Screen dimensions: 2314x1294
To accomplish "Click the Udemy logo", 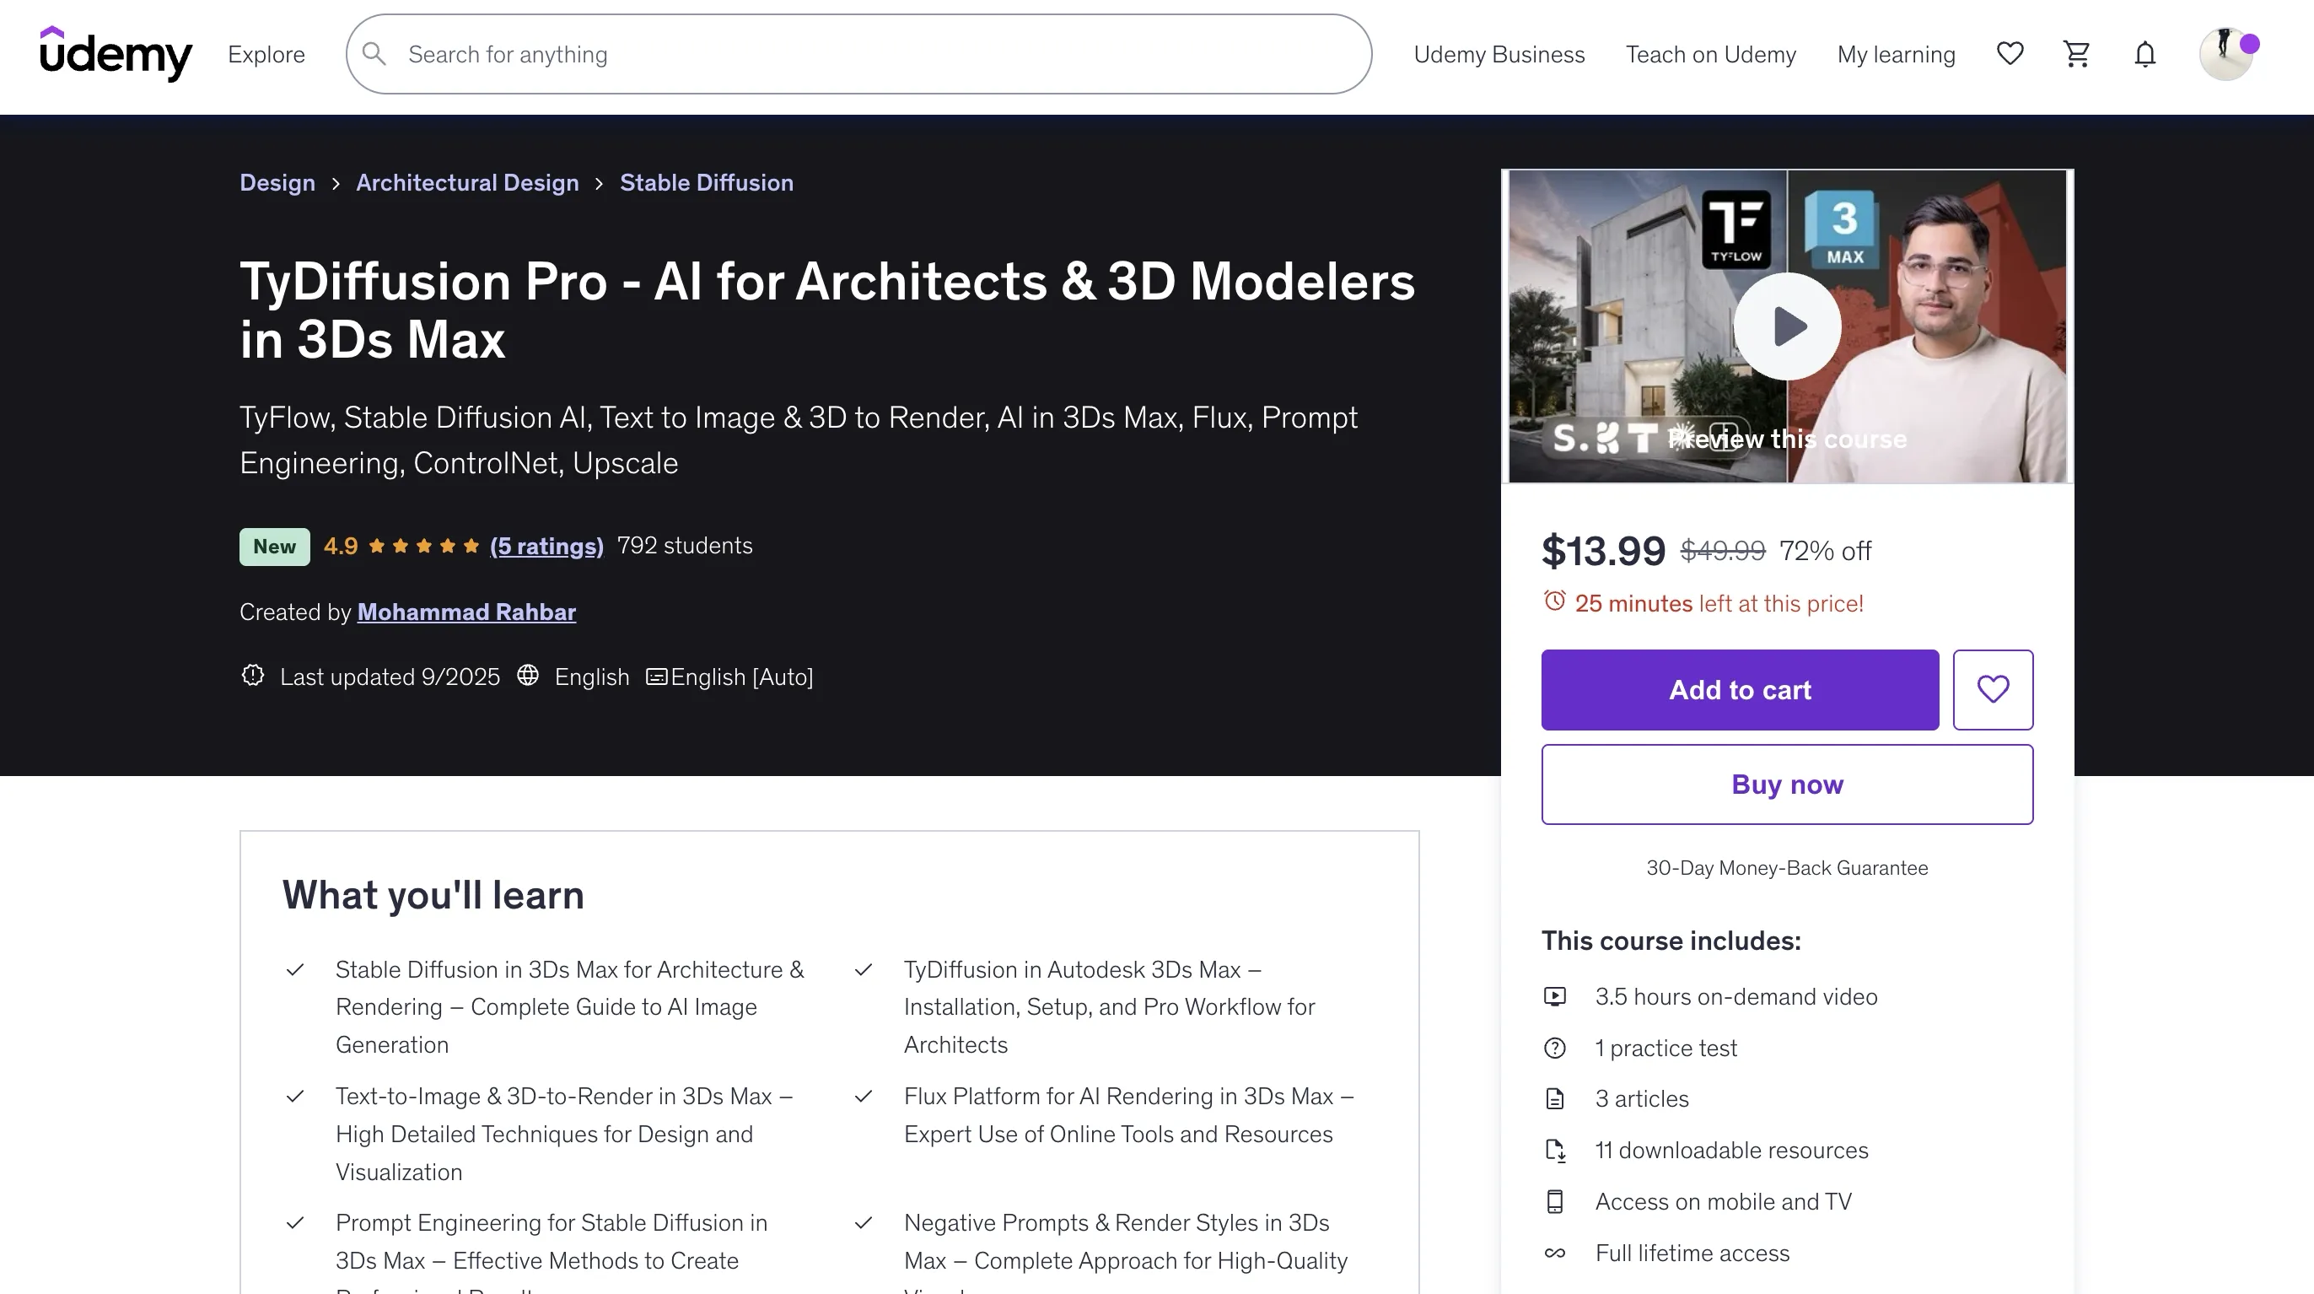I will 116,54.
